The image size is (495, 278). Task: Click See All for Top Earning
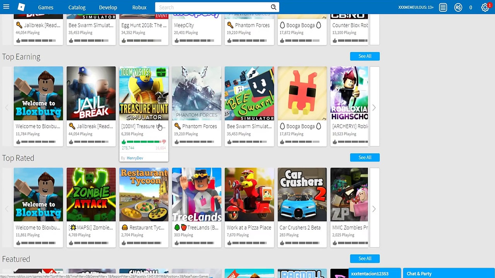(x=365, y=56)
